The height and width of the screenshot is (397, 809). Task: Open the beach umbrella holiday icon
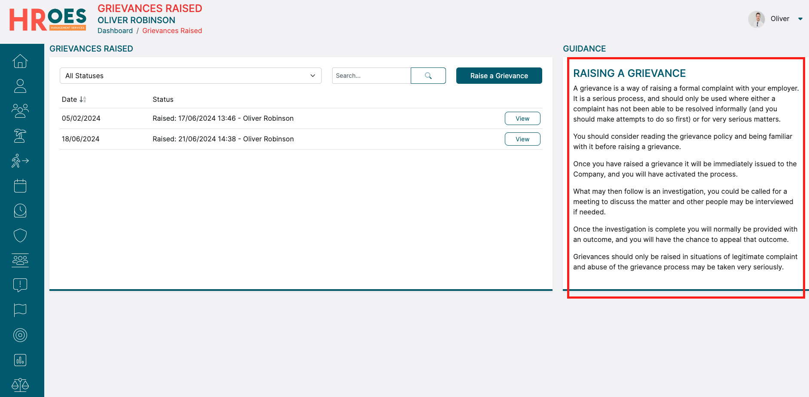coord(20,136)
